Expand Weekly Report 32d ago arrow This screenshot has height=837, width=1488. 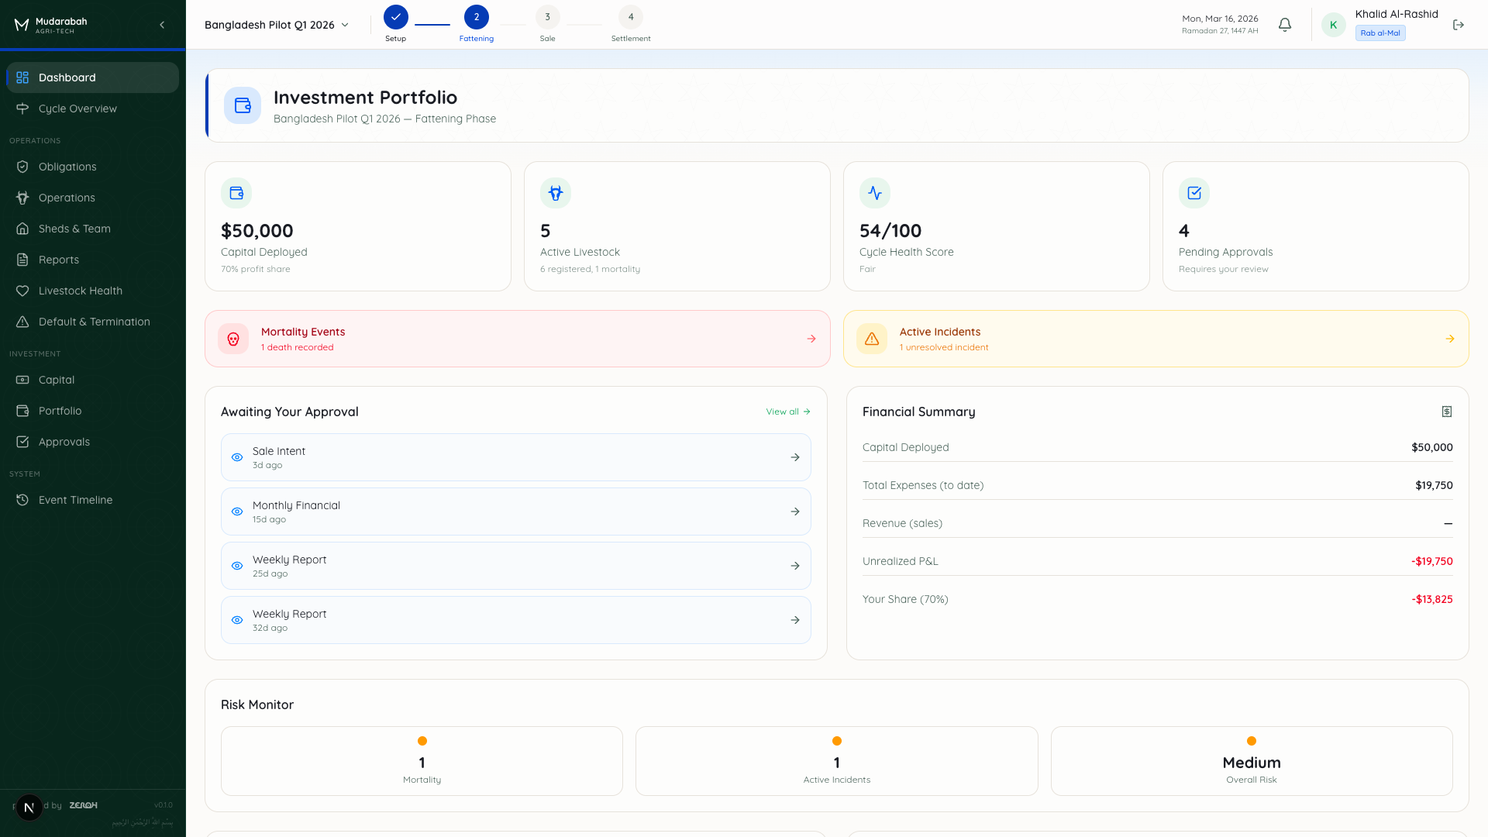(795, 620)
